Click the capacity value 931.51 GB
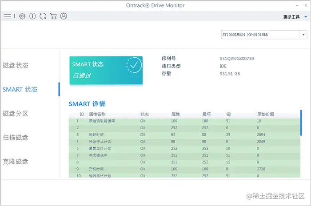The image size is (311, 206). 230,74
